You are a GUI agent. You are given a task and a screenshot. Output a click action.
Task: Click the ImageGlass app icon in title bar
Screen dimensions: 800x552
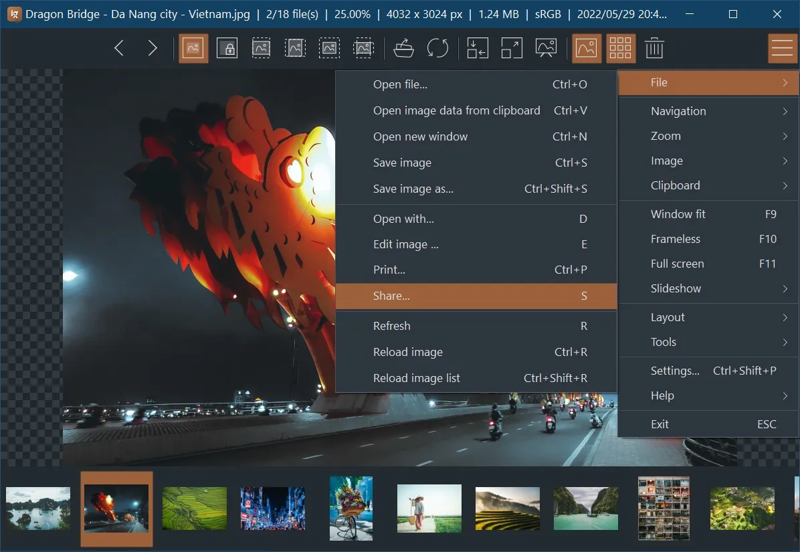[x=14, y=14]
